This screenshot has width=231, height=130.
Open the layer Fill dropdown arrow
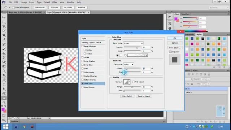tap(208, 84)
